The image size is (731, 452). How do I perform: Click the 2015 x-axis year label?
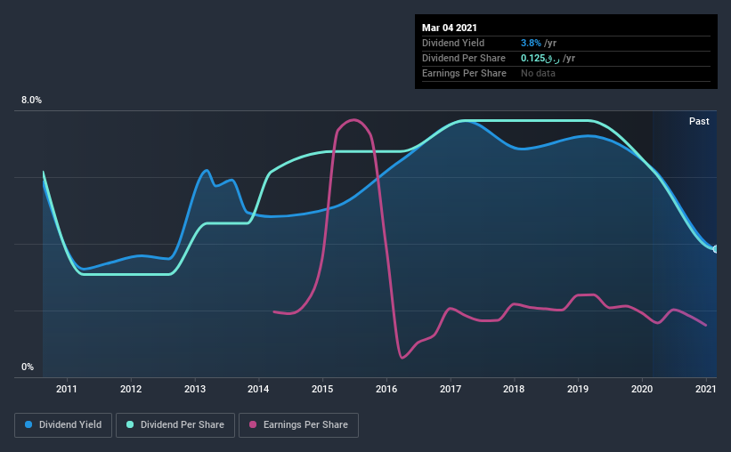click(322, 389)
